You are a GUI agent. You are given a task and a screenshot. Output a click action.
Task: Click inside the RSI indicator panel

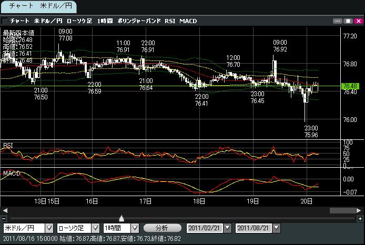[x=158, y=154]
